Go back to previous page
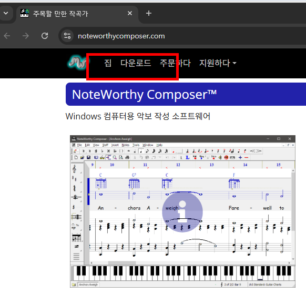 click(7, 36)
